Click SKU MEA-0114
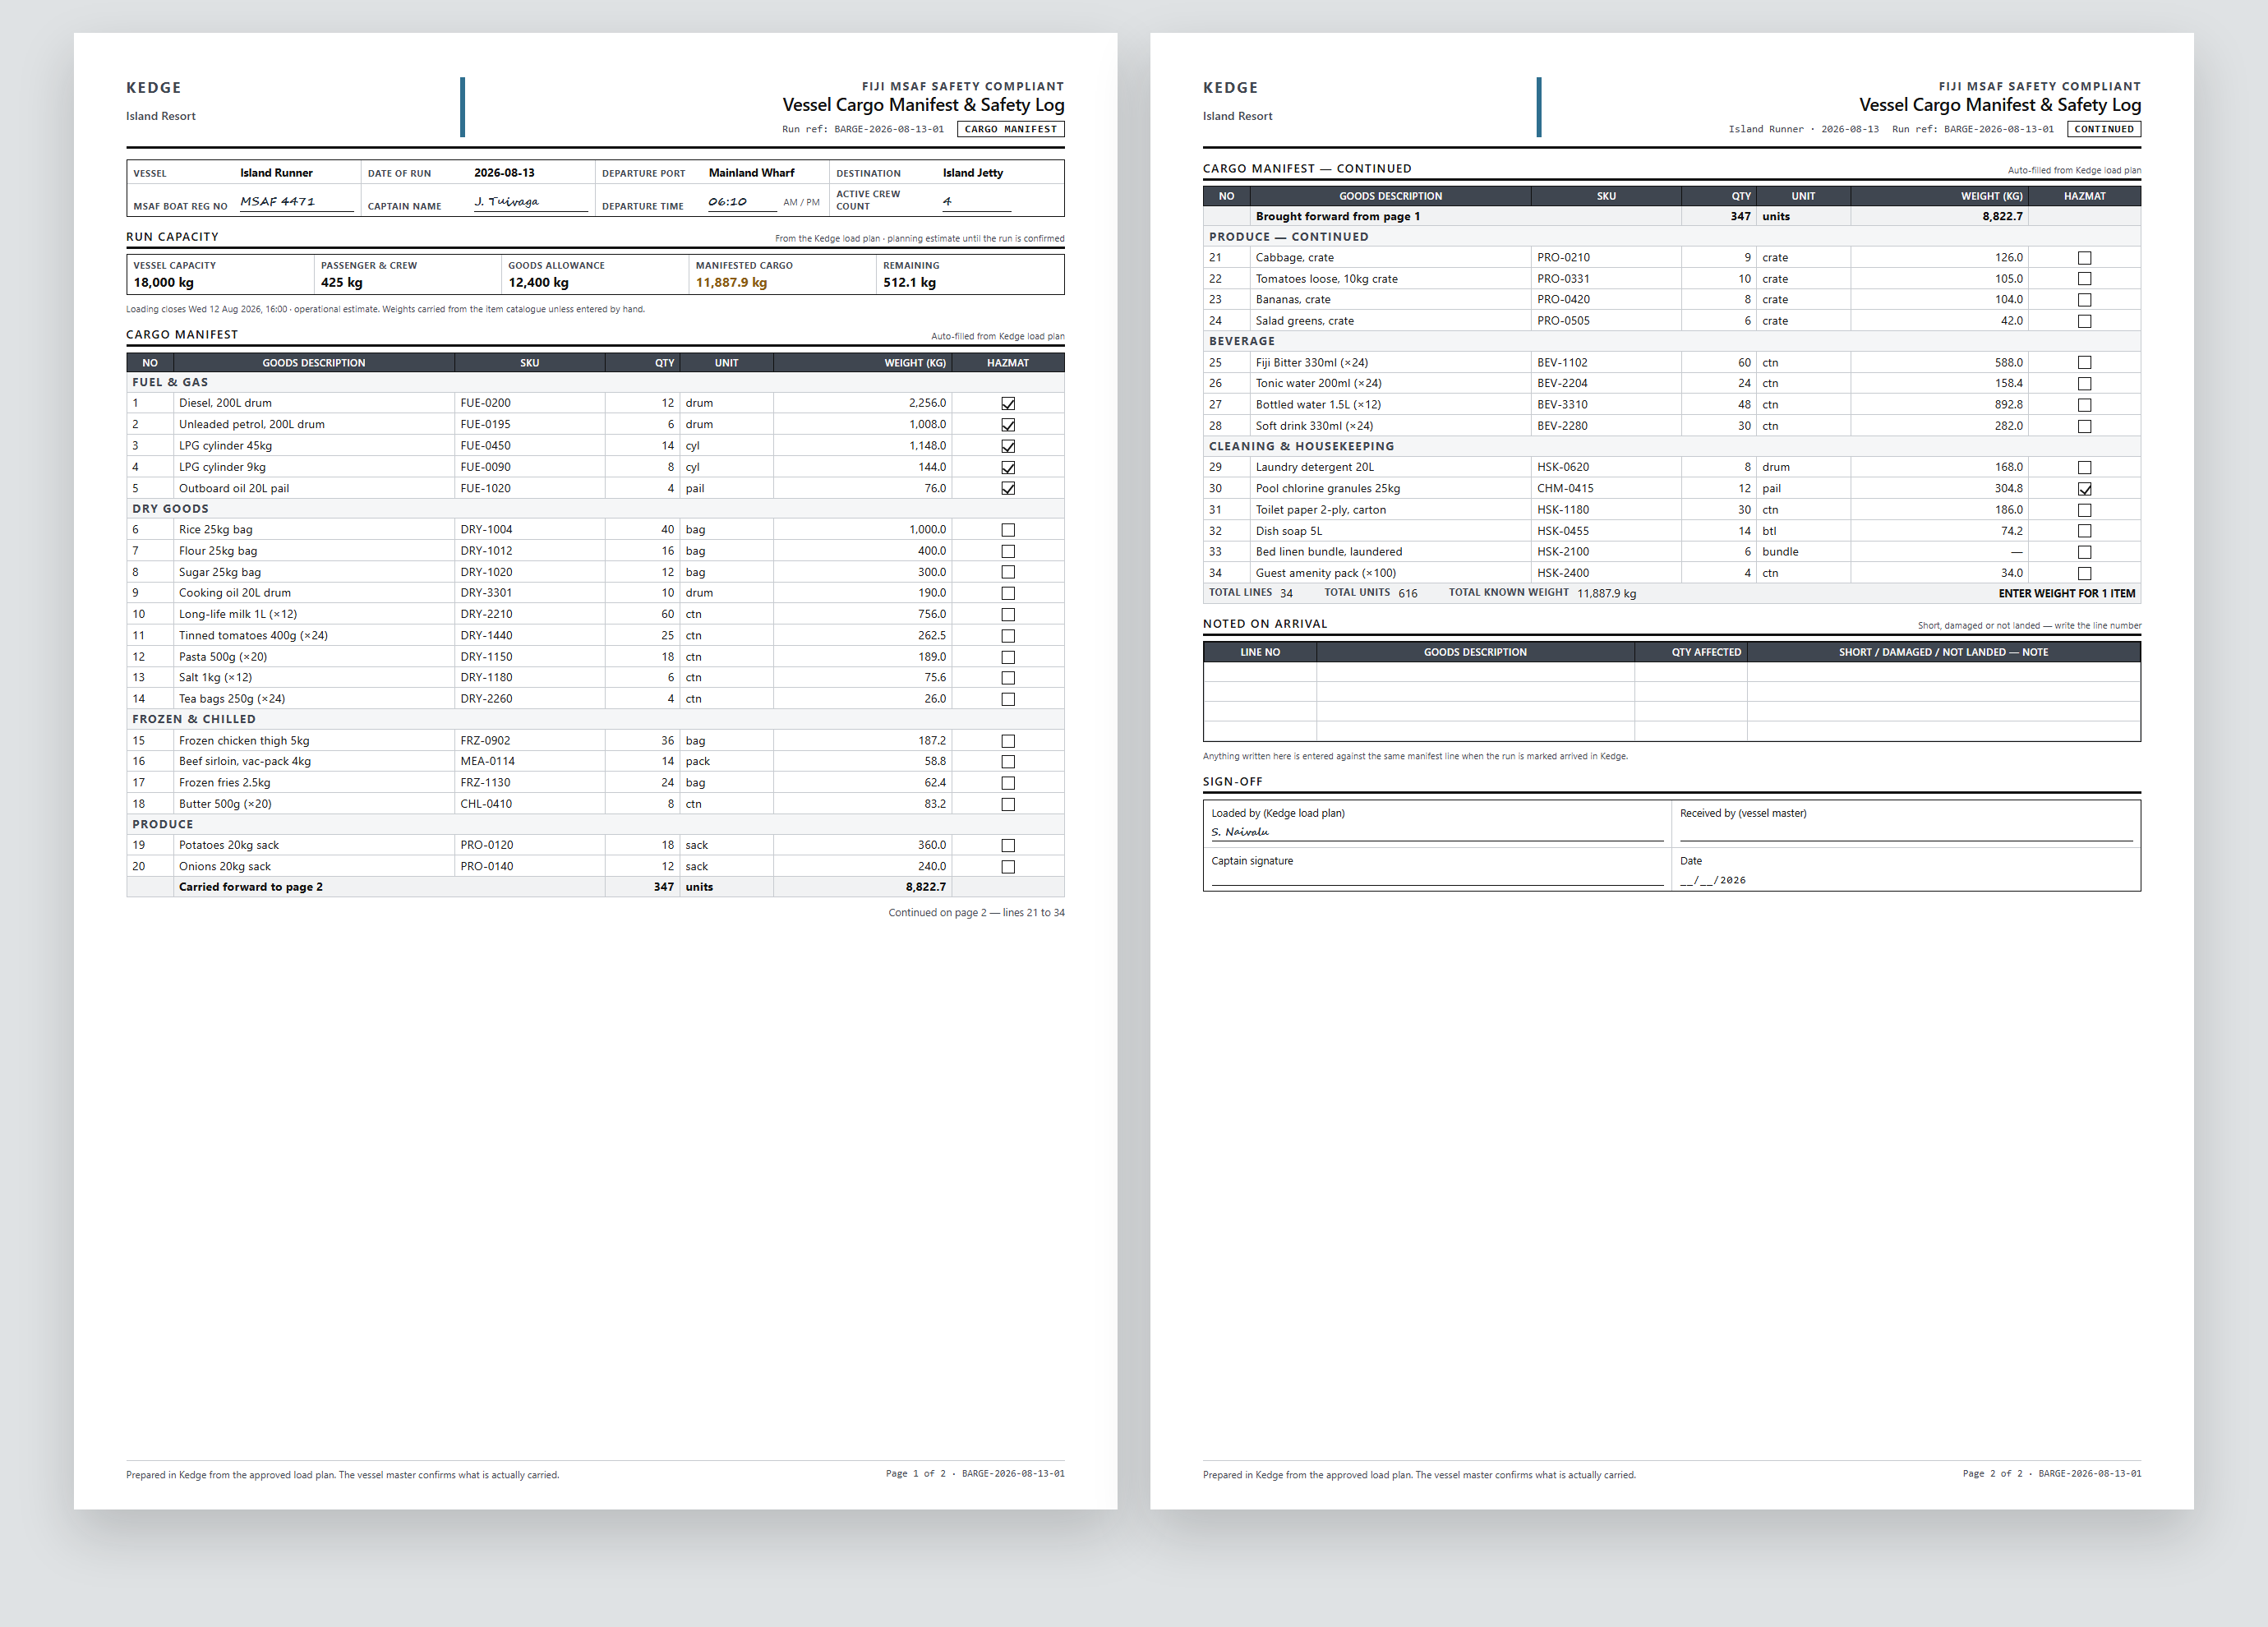Screen dimensions: 2268x1627 tap(487, 761)
